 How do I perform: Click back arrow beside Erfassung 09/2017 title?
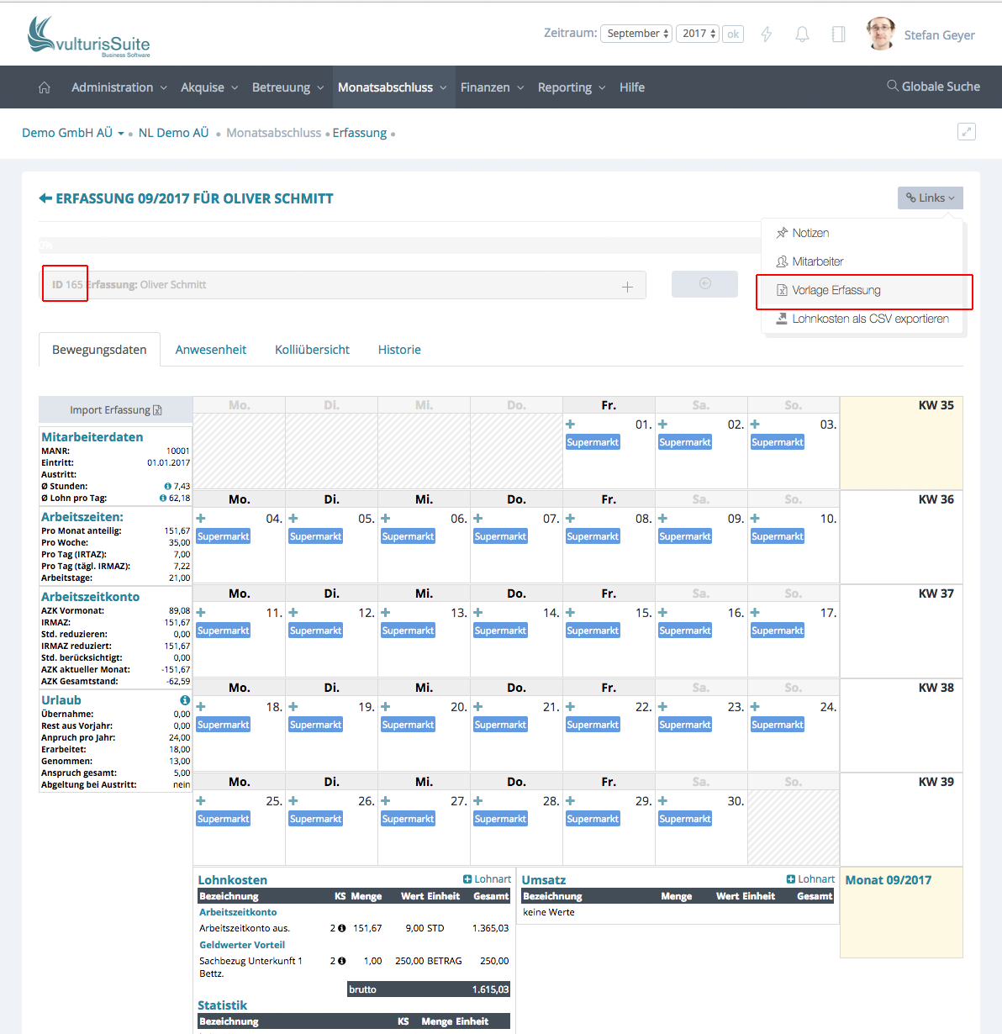[45, 198]
